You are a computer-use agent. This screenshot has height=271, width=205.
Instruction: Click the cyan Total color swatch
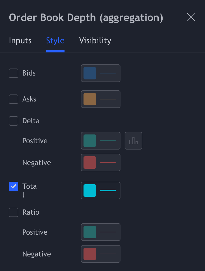[x=90, y=191]
